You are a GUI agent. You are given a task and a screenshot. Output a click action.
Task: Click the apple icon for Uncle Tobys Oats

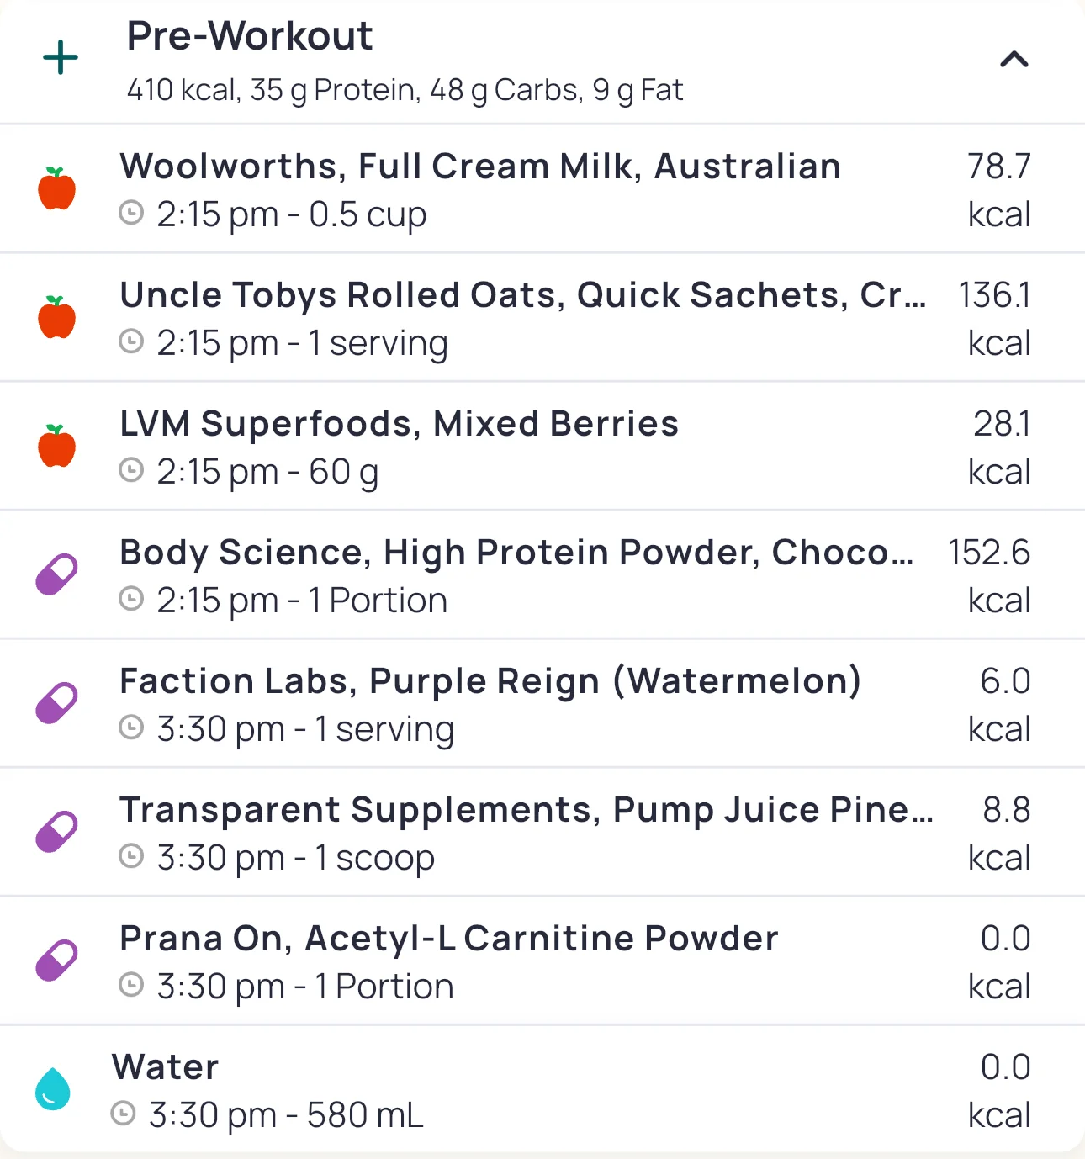click(x=57, y=317)
